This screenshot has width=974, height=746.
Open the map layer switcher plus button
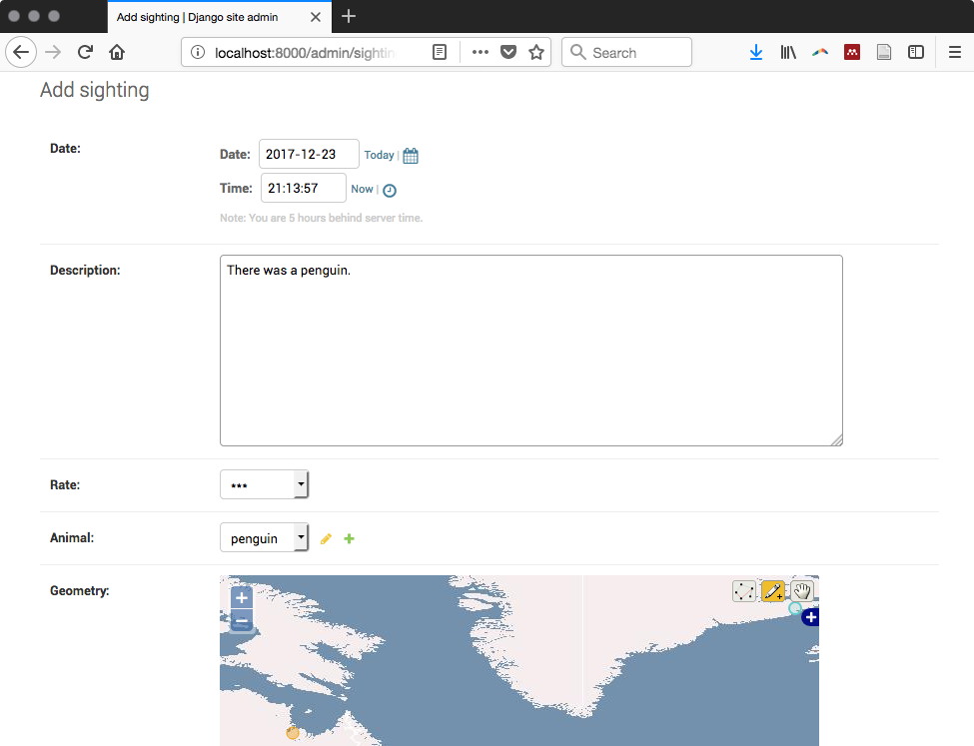pyautogui.click(x=810, y=618)
